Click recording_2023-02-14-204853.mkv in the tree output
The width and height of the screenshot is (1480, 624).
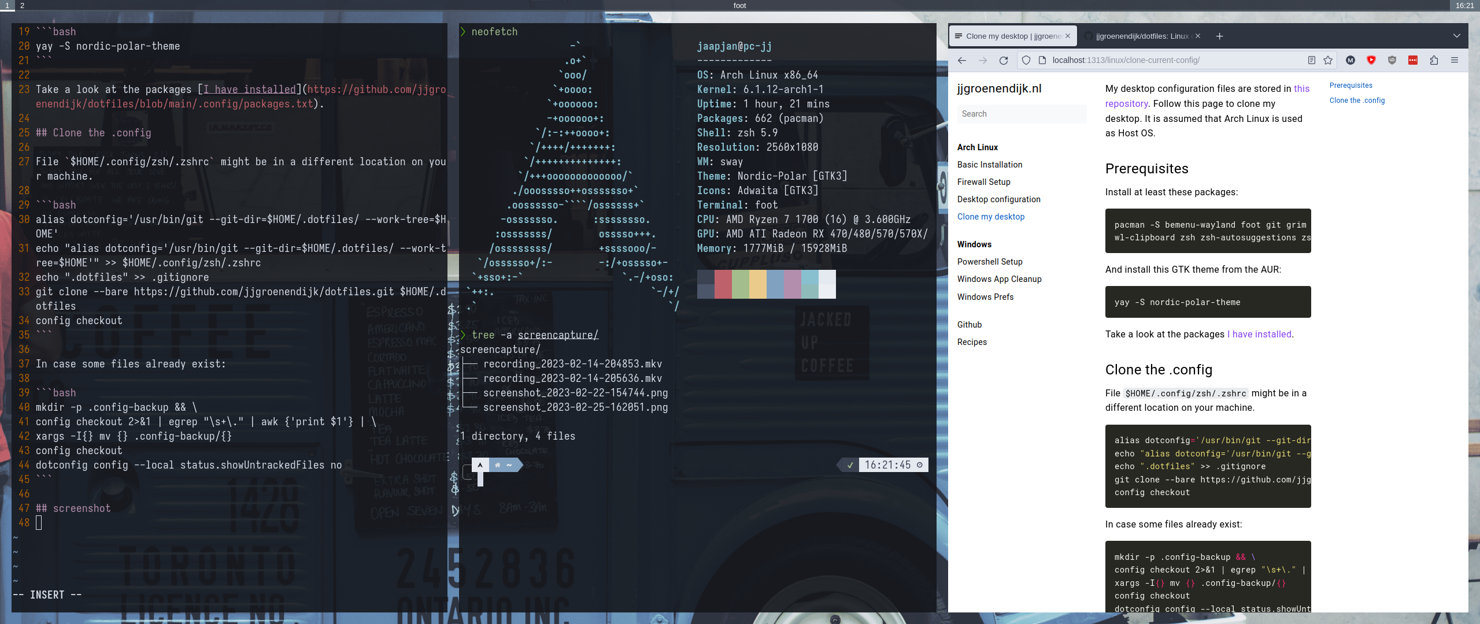click(x=572, y=364)
